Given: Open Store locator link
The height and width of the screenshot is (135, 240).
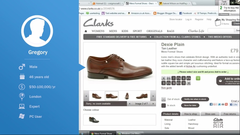Looking at the screenshot, I should (x=175, y=19).
